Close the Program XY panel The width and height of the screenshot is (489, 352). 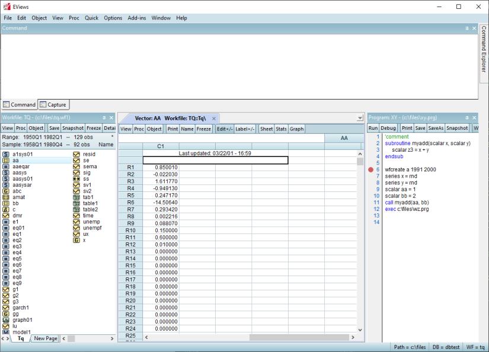[x=474, y=117]
